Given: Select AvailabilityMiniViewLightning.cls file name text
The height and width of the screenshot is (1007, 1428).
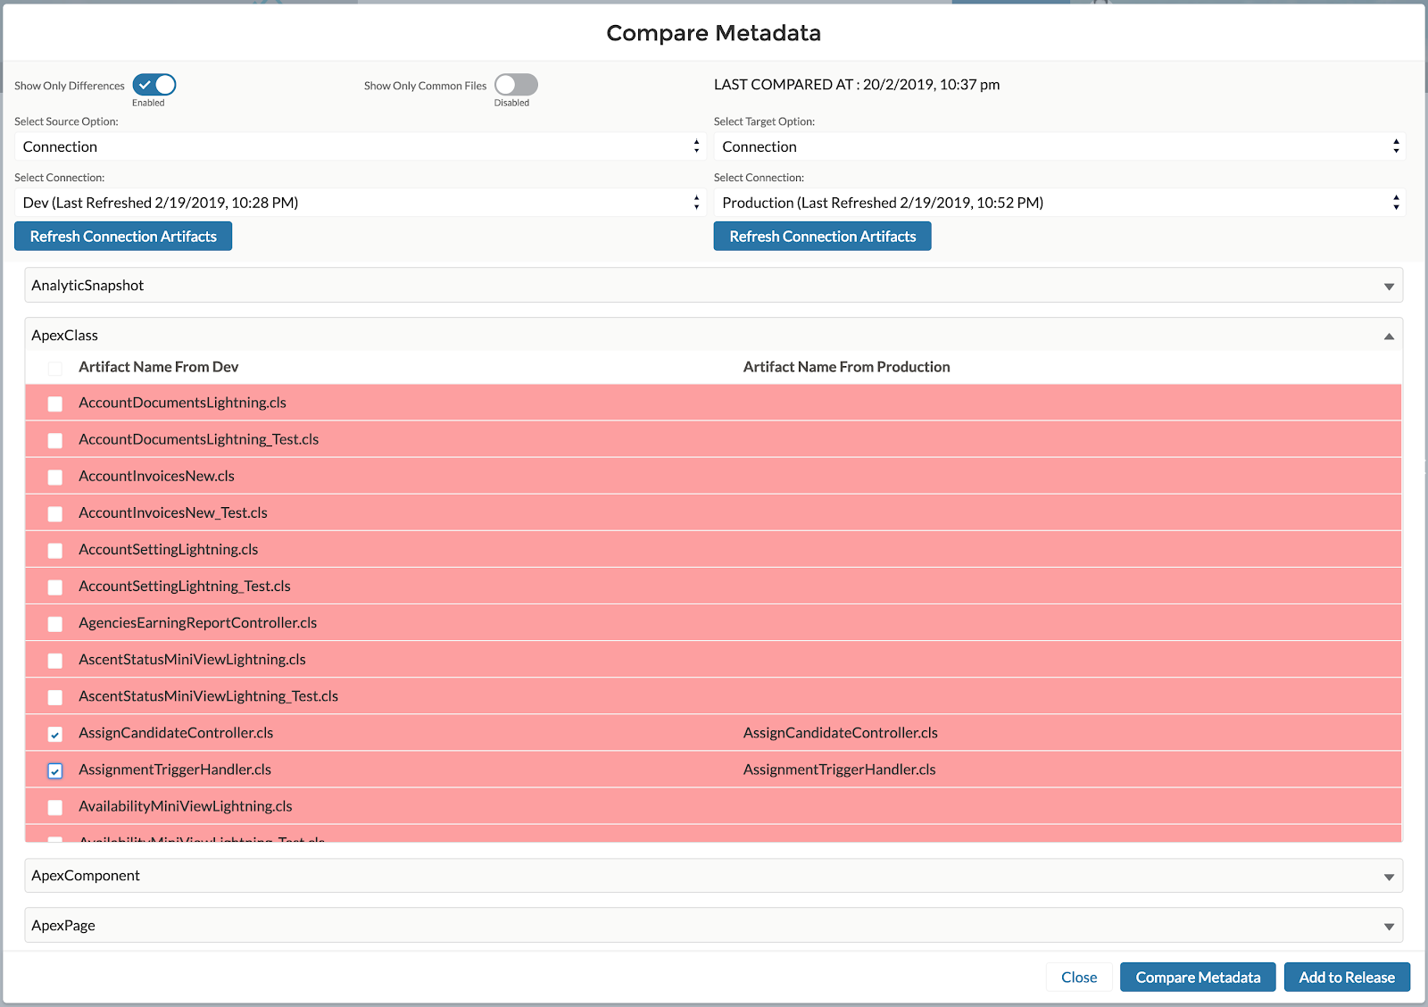Looking at the screenshot, I should [186, 806].
